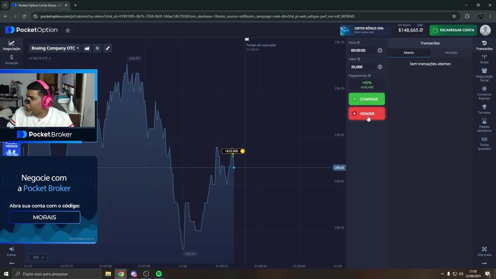Image resolution: width=496 pixels, height=279 pixels.
Task: Switch to the Aberto transactions tab
Action: pos(409,53)
